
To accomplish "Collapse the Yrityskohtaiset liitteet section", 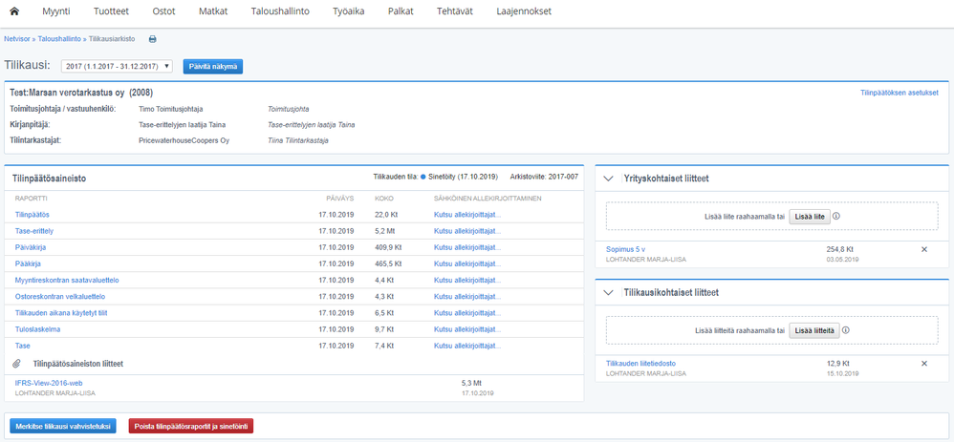I will 608,179.
